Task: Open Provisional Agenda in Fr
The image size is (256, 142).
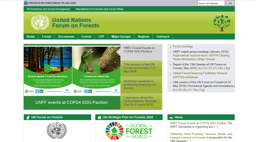Action: pyautogui.click(x=191, y=90)
